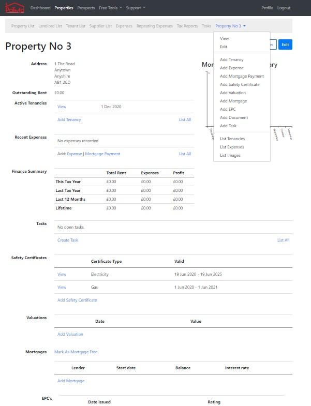
Task: Select the 'Last 12 Months' row label
Action: (70, 199)
